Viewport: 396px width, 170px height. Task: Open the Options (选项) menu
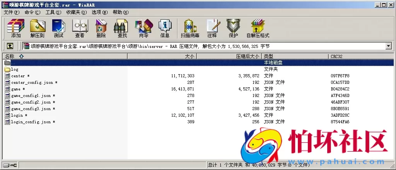(x=99, y=12)
